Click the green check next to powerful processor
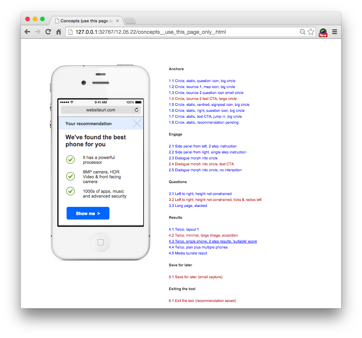The image size is (362, 338). coord(70,160)
